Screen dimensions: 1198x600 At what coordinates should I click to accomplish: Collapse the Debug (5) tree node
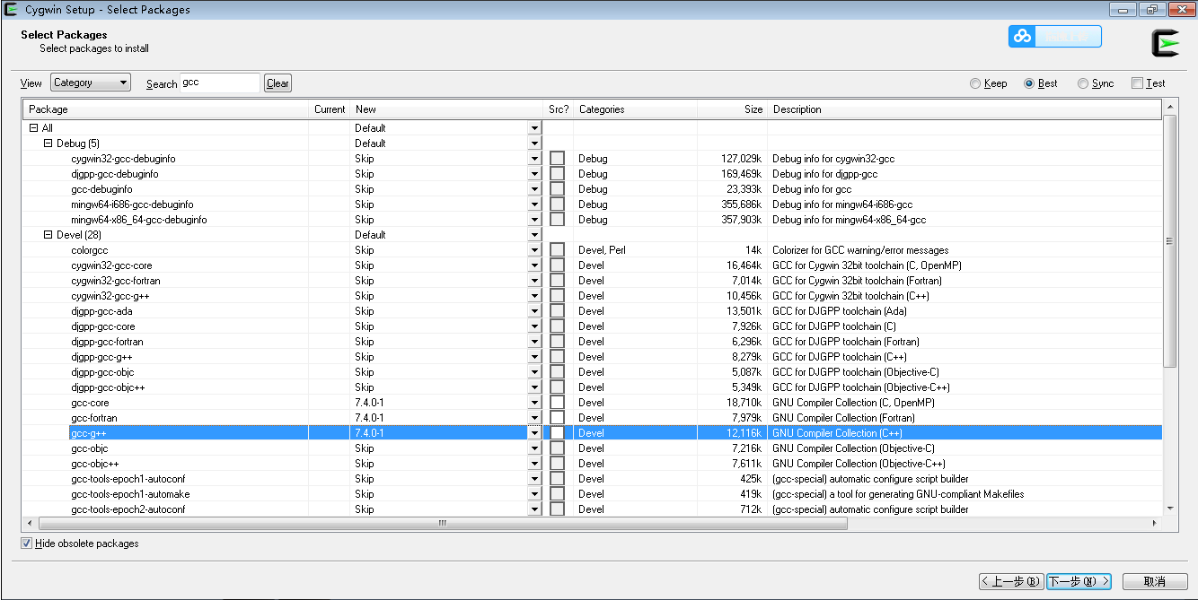point(49,143)
